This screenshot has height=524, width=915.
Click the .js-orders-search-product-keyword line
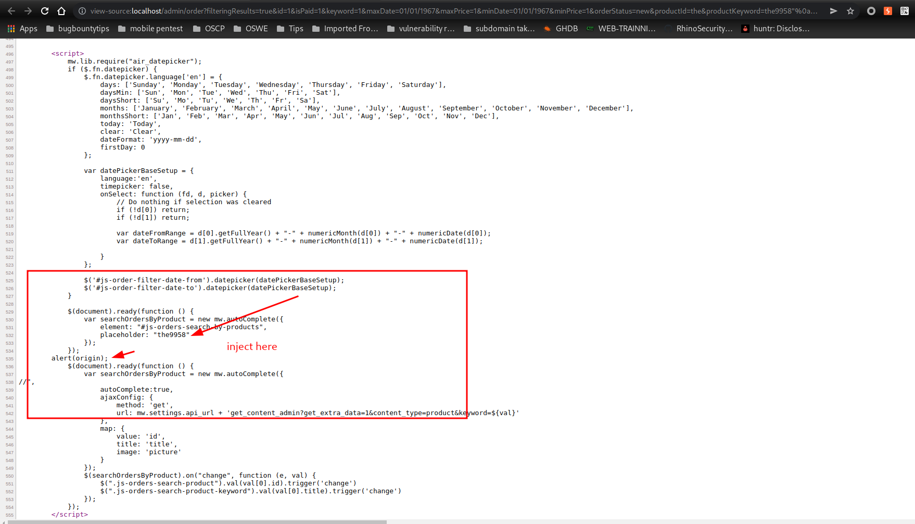(x=251, y=491)
